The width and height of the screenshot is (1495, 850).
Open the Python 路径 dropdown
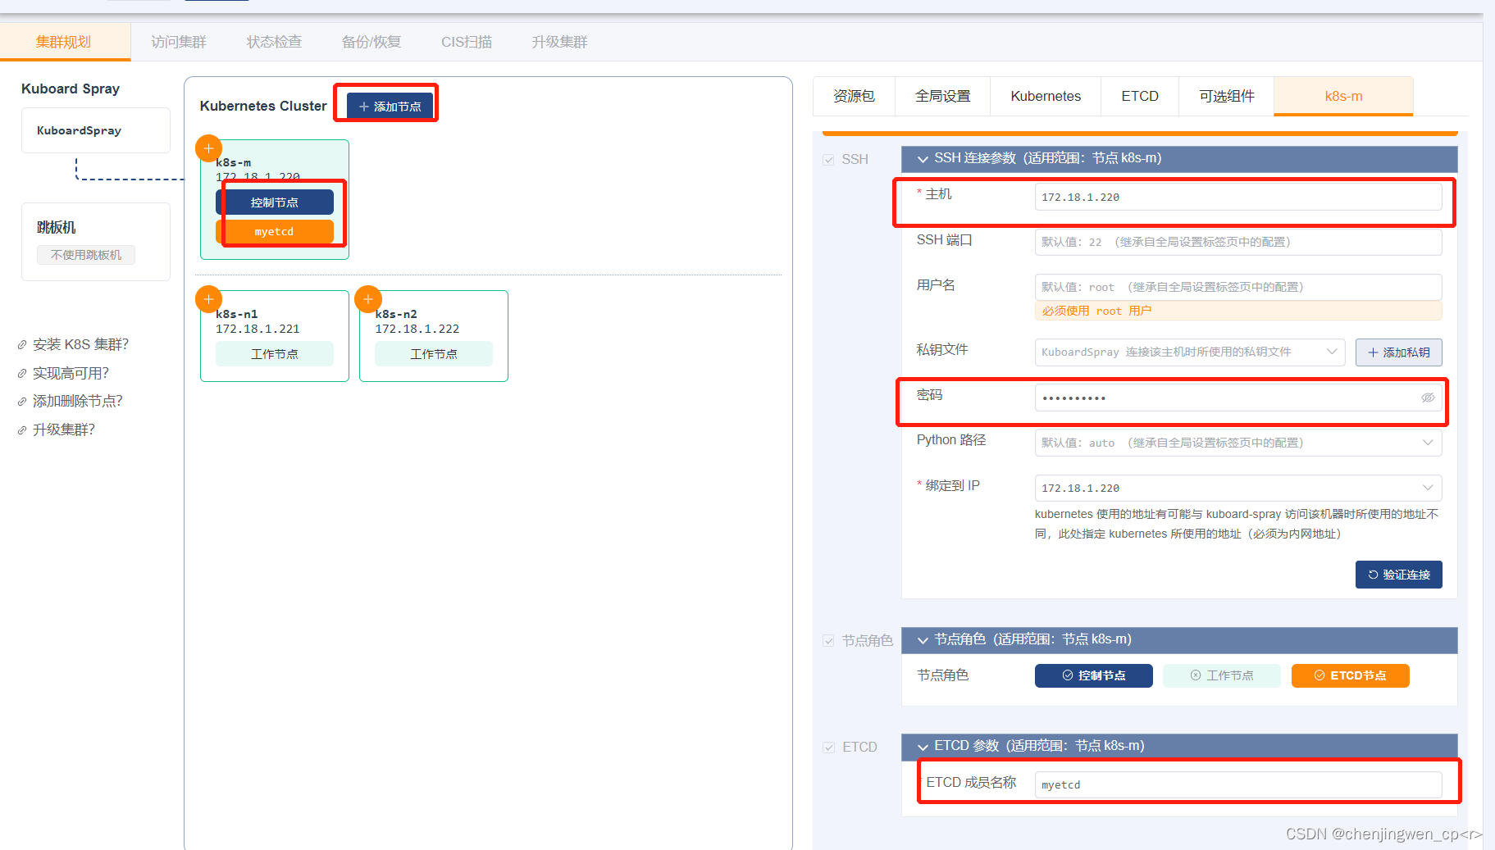[x=1237, y=443]
